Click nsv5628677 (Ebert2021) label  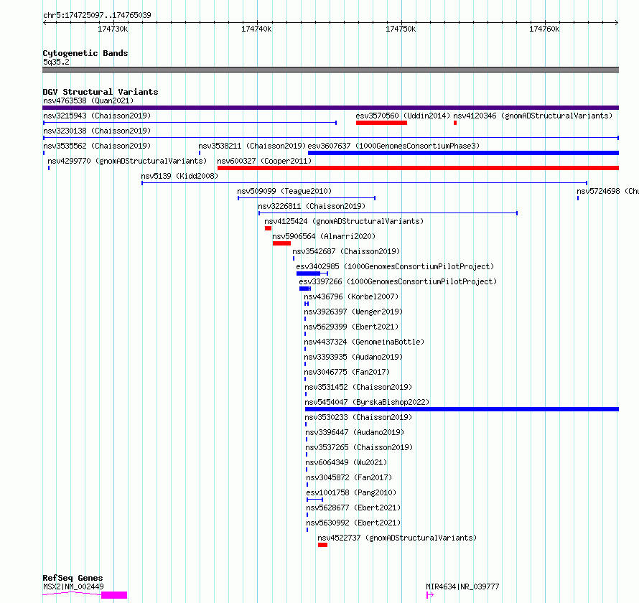click(x=353, y=508)
